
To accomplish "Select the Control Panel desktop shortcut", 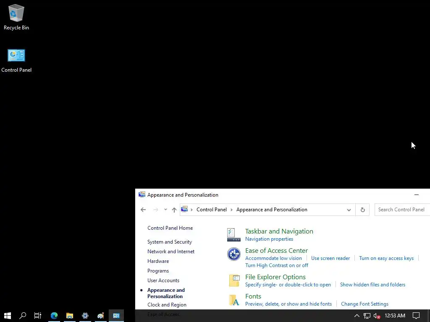I will point(16,60).
